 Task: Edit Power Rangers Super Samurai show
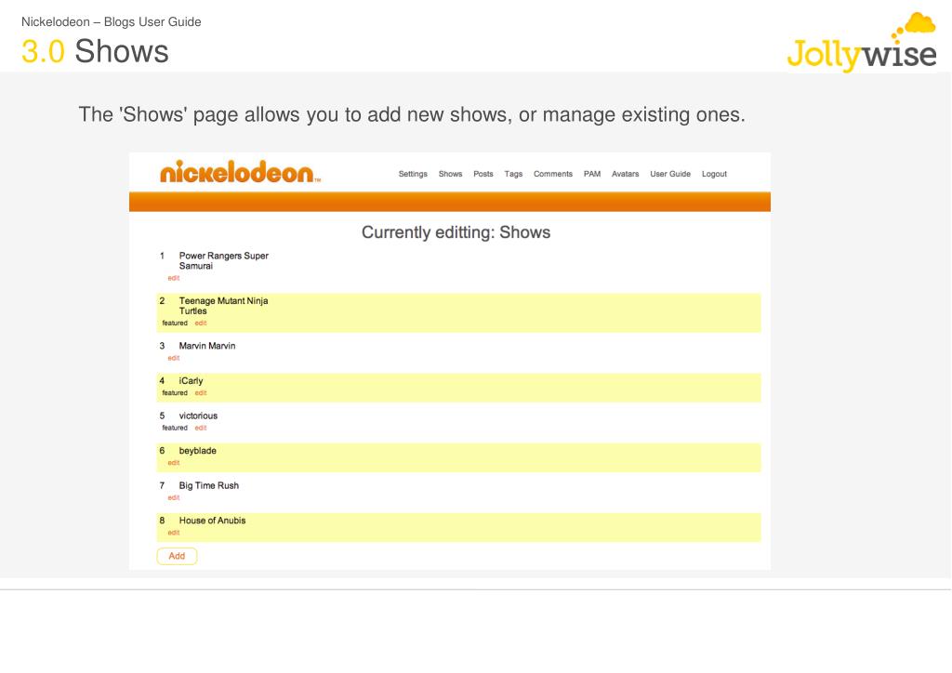tap(174, 278)
